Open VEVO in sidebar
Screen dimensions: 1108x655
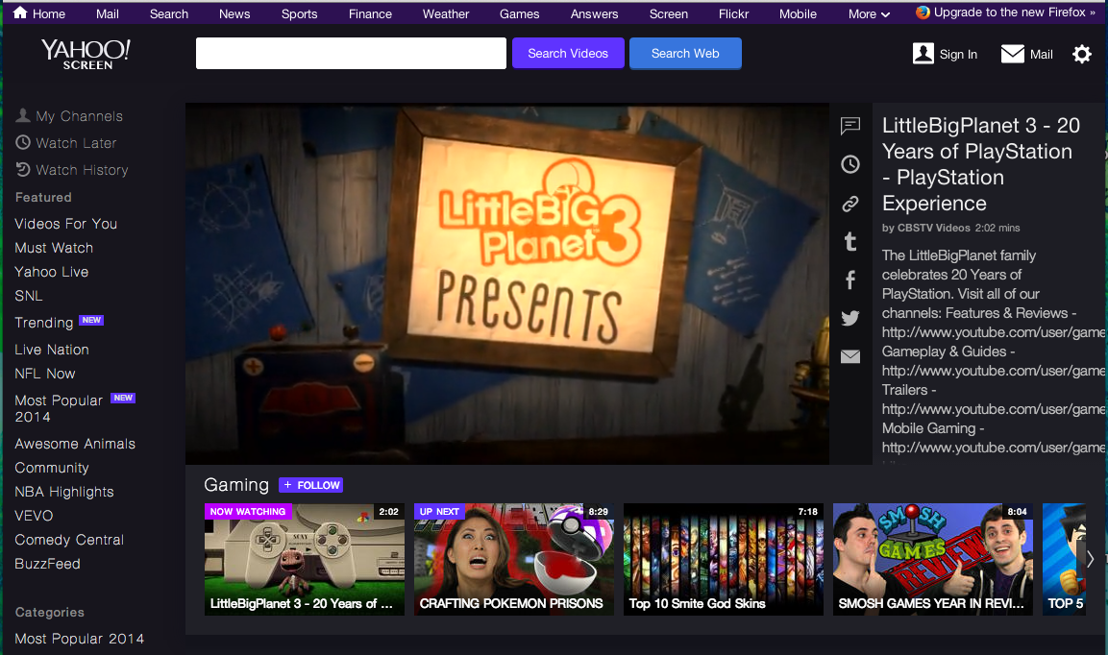34,516
